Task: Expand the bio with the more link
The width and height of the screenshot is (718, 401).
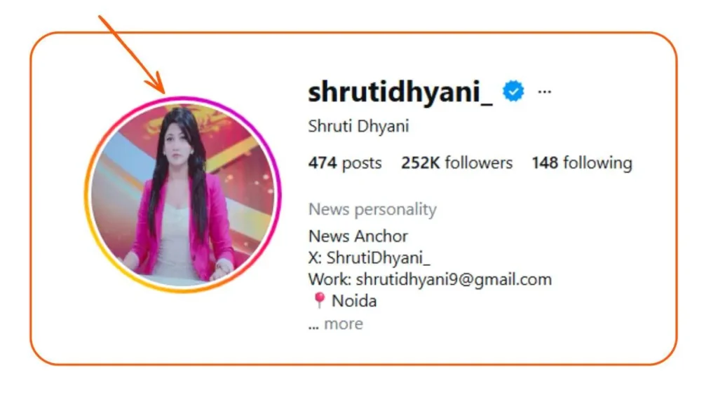Action: pyautogui.click(x=344, y=324)
